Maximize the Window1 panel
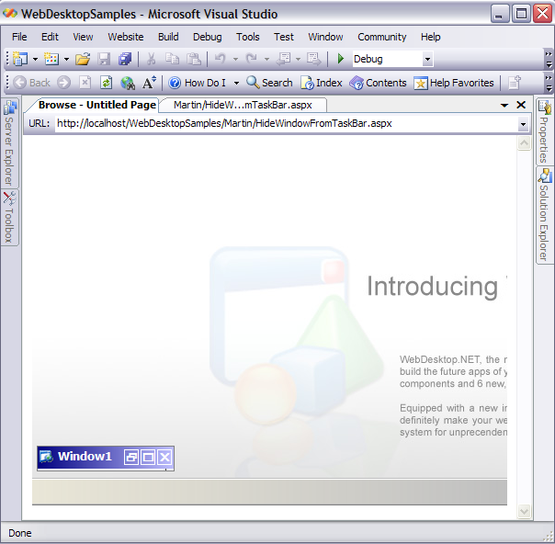This screenshot has height=544, width=555. pos(148,457)
